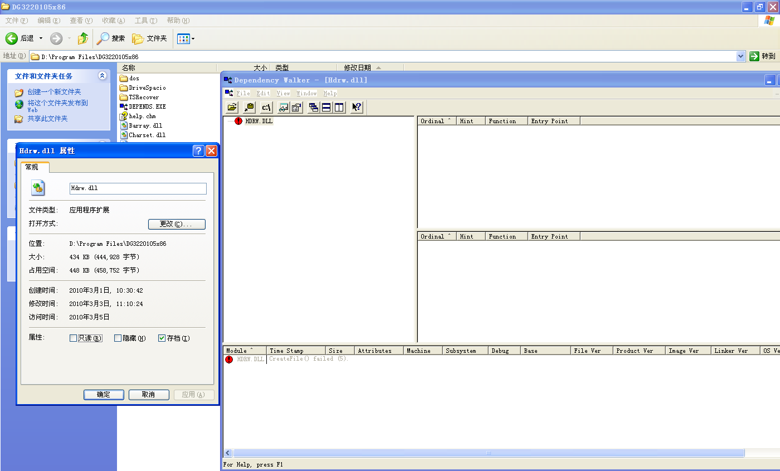
Task: Open the 工具 menu in Explorer
Action: [x=145, y=21]
